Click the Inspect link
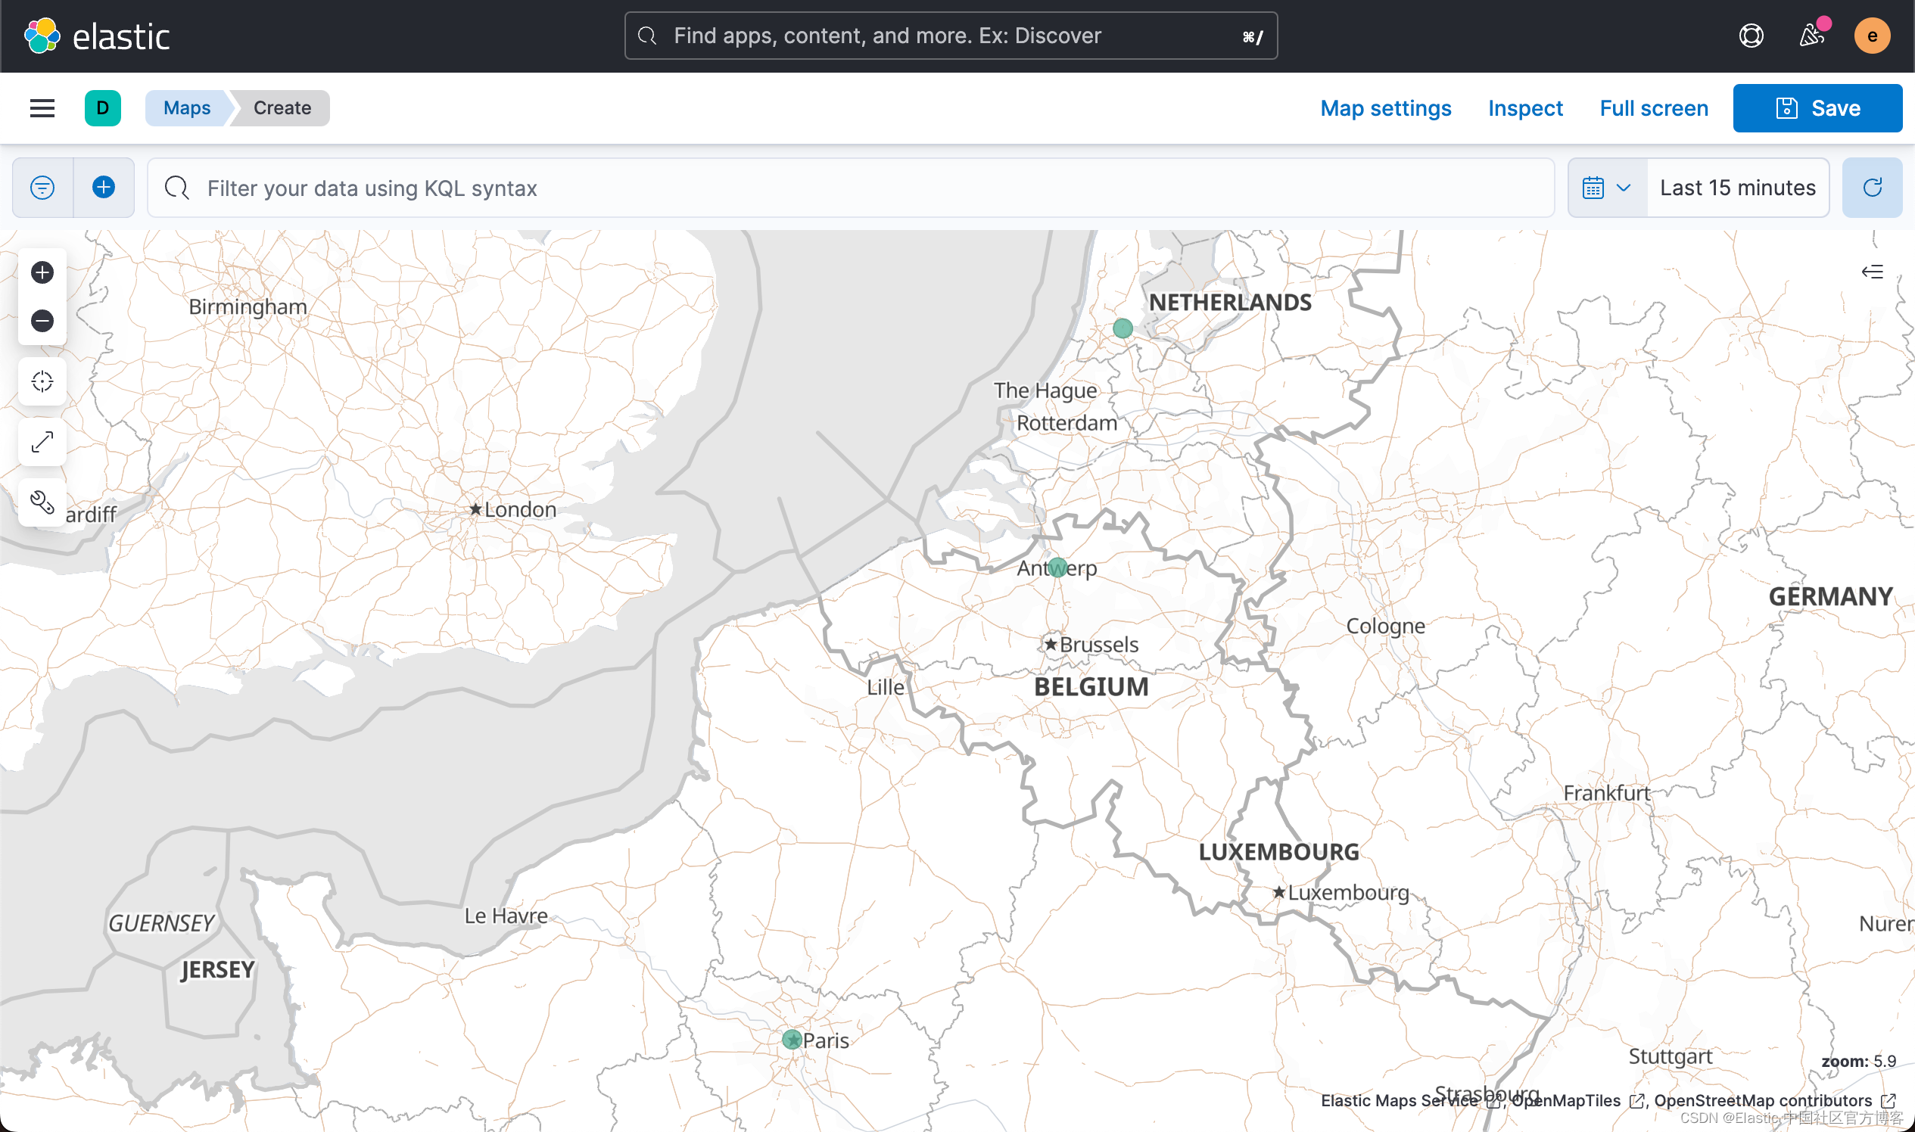1915x1132 pixels. [1525, 108]
